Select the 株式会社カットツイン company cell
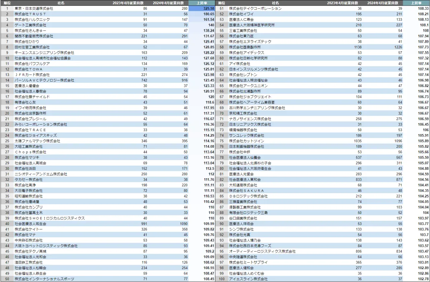The width and height of the screenshot is (430, 282). tap(247, 141)
